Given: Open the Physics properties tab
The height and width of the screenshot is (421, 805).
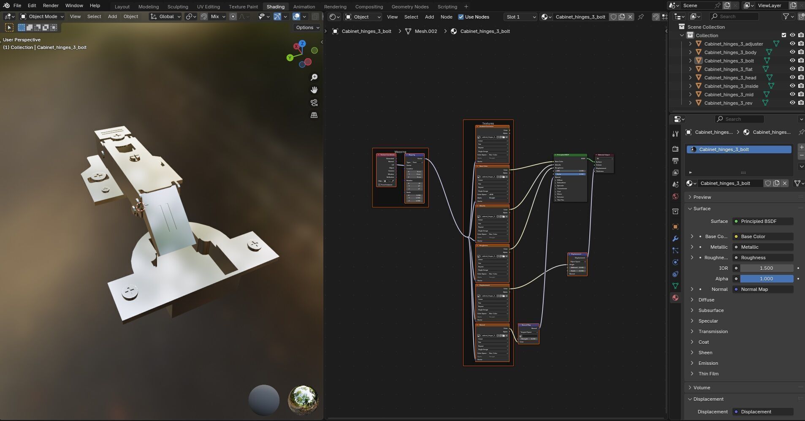Looking at the screenshot, I should pos(675,262).
